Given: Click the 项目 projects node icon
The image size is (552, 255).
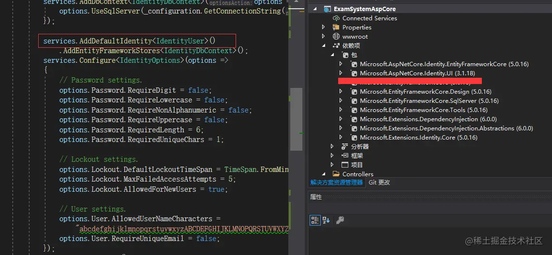Looking at the screenshot, I should tap(345, 165).
